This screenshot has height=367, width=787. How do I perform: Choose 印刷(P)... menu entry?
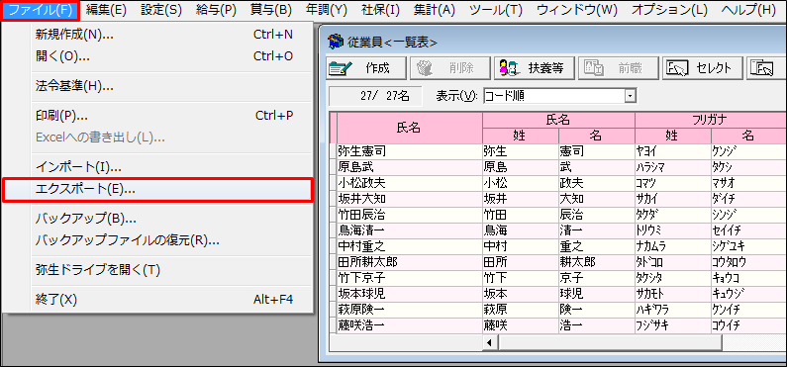[x=158, y=116]
